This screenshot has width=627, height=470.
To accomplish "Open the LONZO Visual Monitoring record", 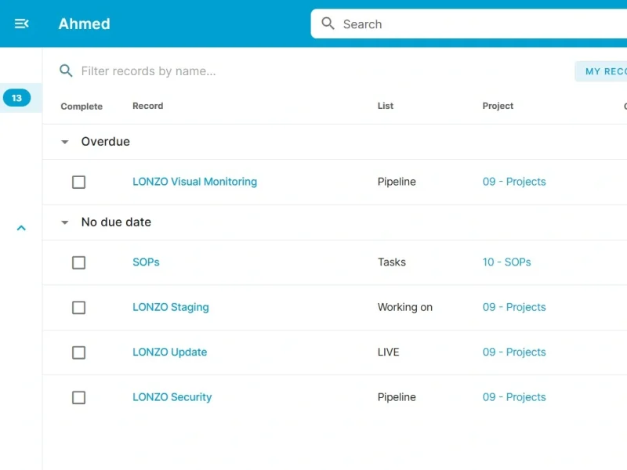I will click(x=194, y=182).
